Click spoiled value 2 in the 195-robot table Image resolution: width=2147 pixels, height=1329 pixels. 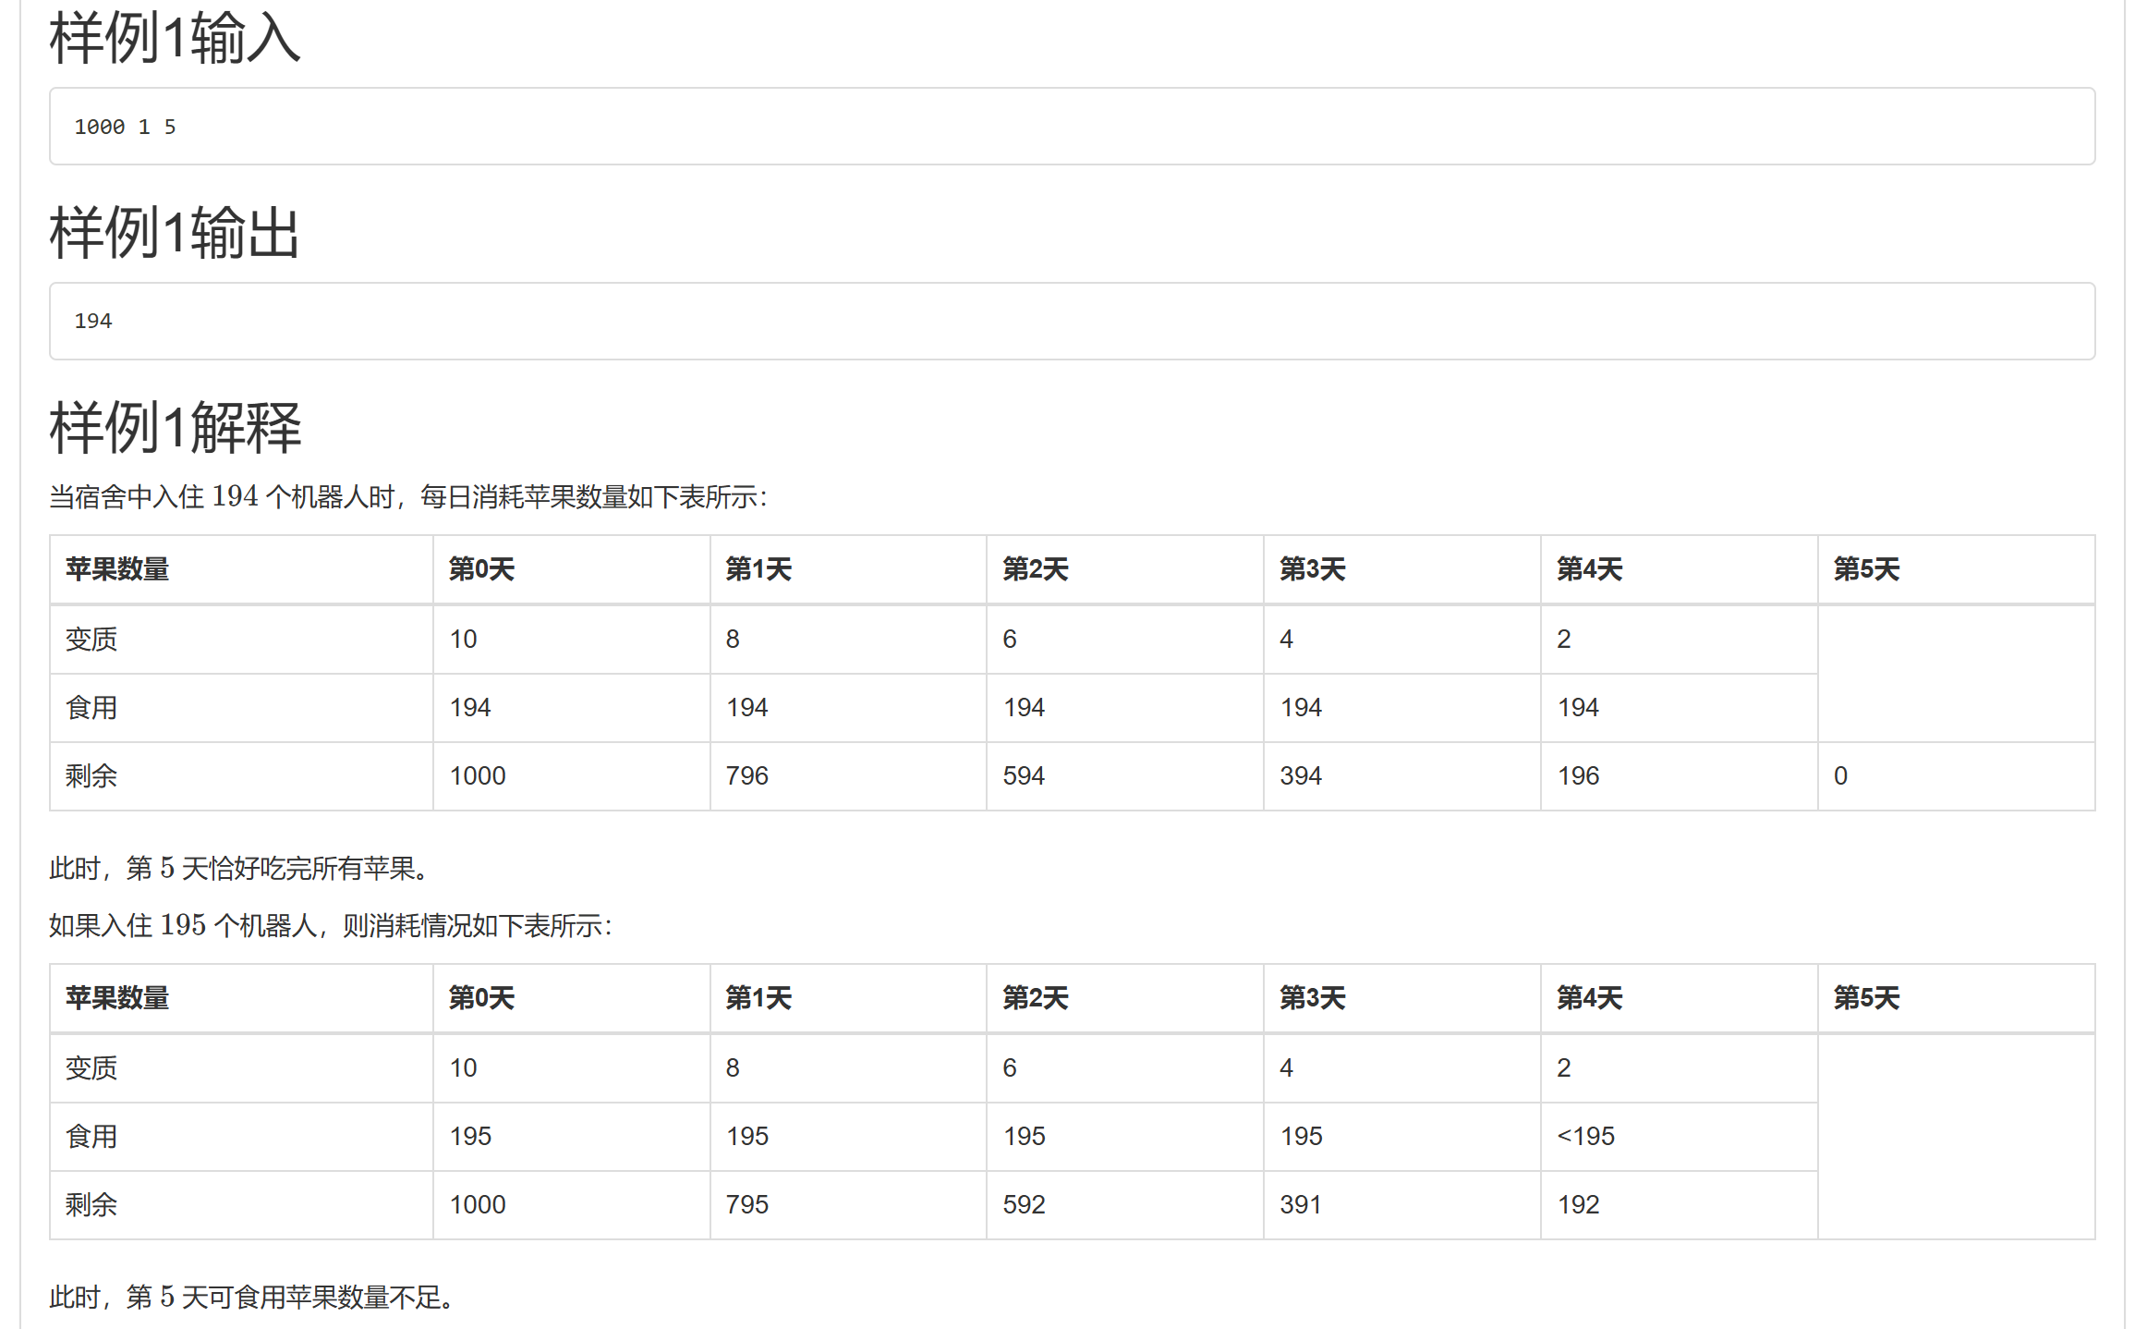[1564, 1068]
